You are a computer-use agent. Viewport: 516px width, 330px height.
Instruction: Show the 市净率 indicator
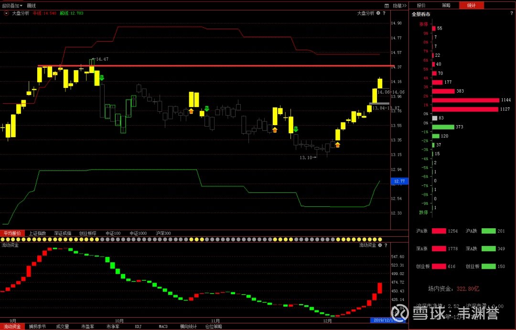113,326
